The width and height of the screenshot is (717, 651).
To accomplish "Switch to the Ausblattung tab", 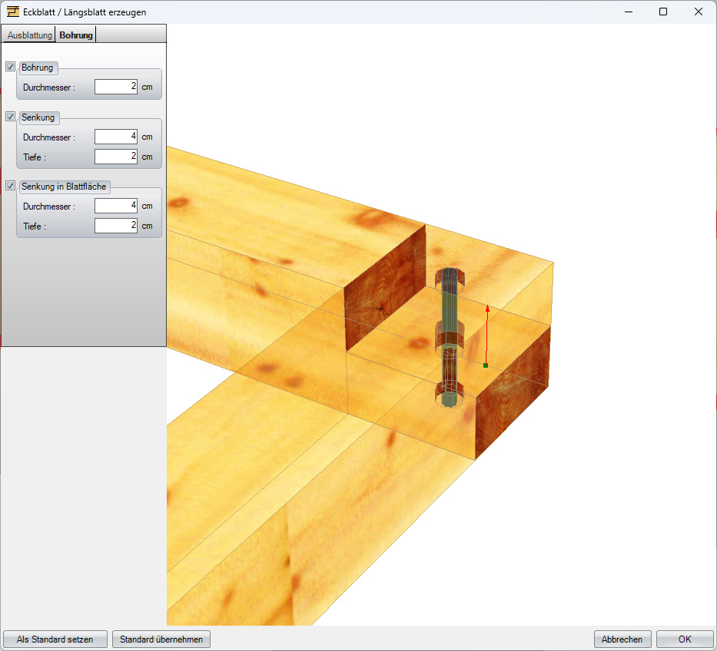I will click(x=30, y=35).
